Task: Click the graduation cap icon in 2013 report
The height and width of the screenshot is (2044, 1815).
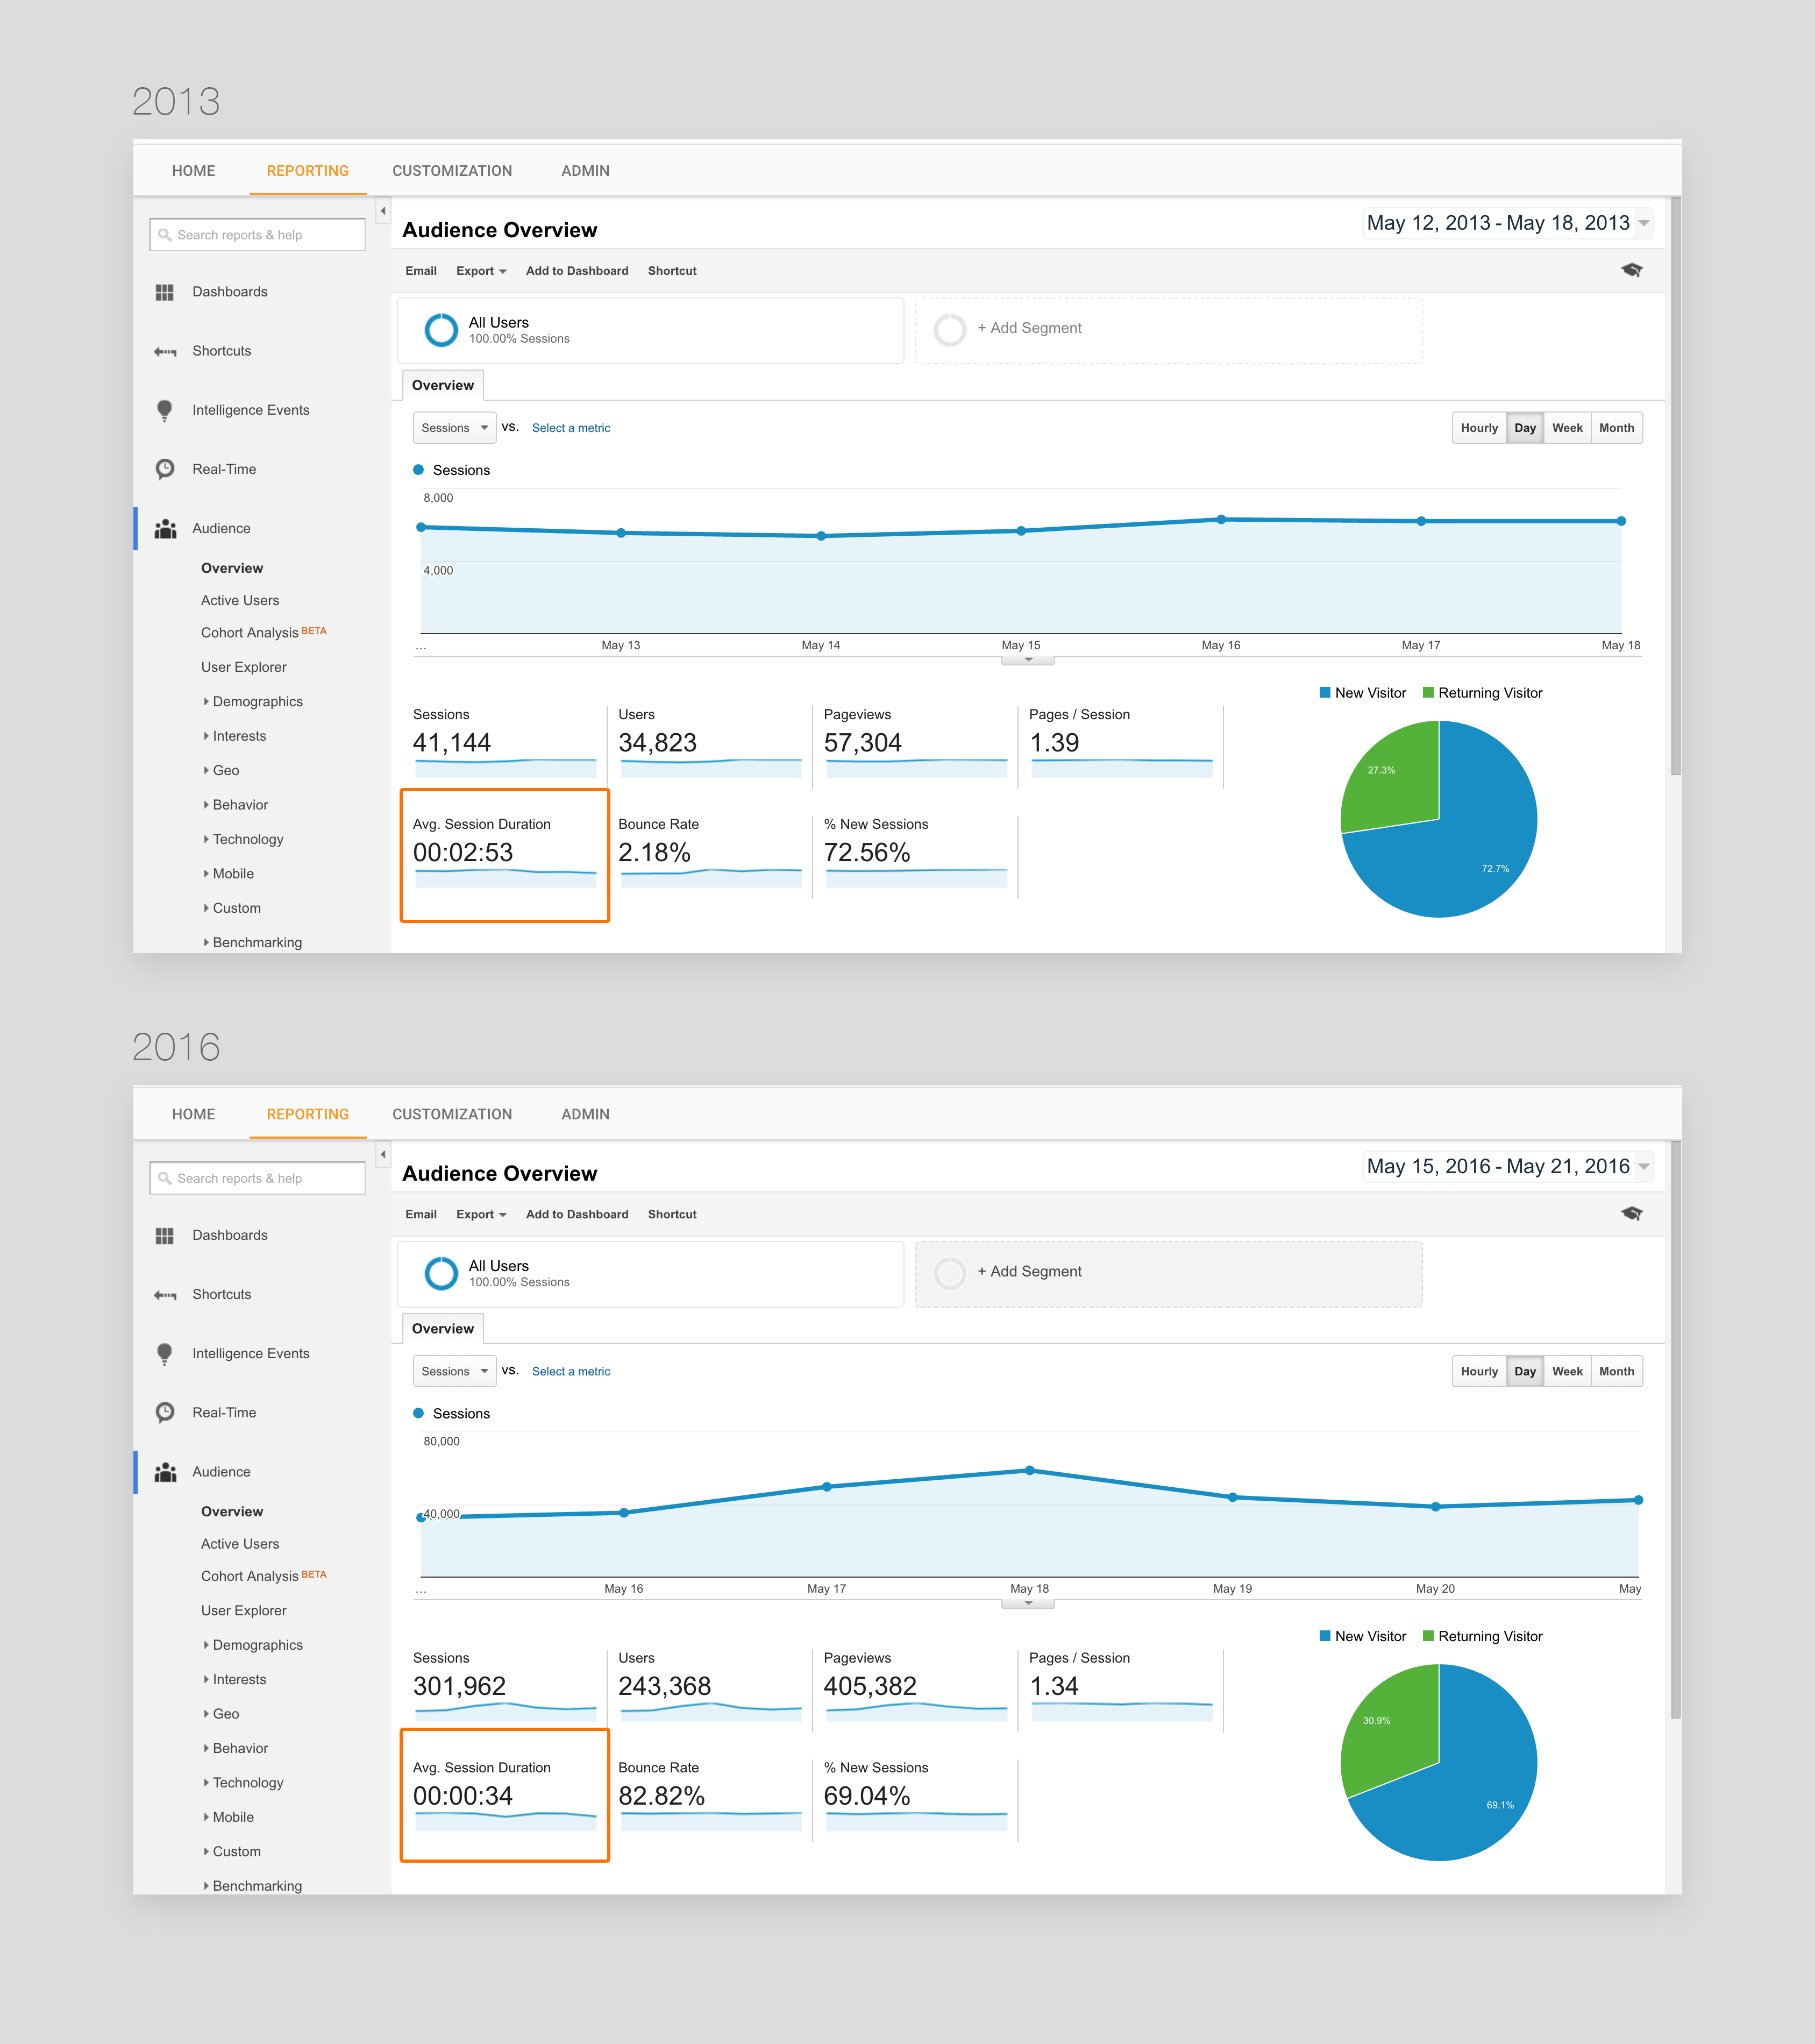Action: (1631, 270)
